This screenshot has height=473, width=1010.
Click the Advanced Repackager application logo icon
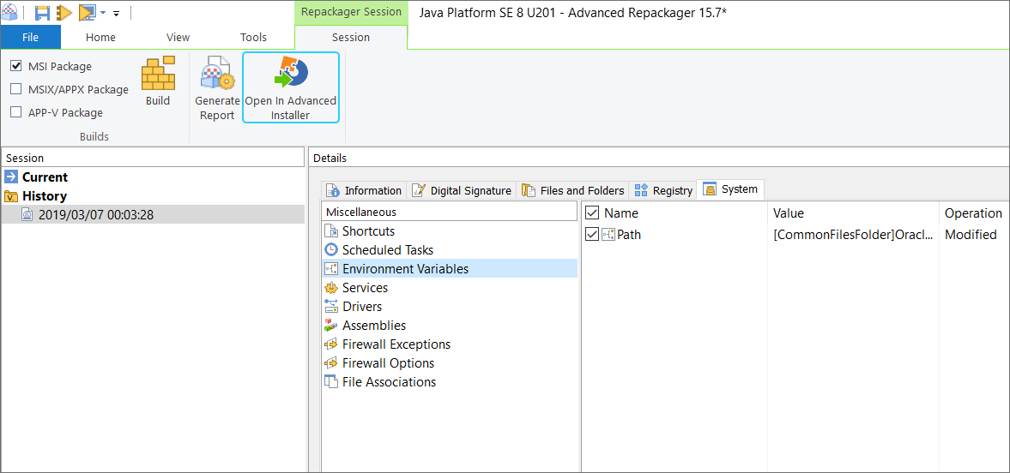tap(9, 12)
